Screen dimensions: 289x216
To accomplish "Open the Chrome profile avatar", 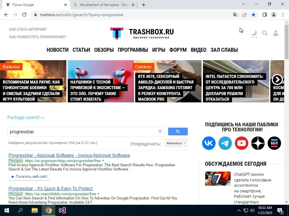I will click(274, 15).
